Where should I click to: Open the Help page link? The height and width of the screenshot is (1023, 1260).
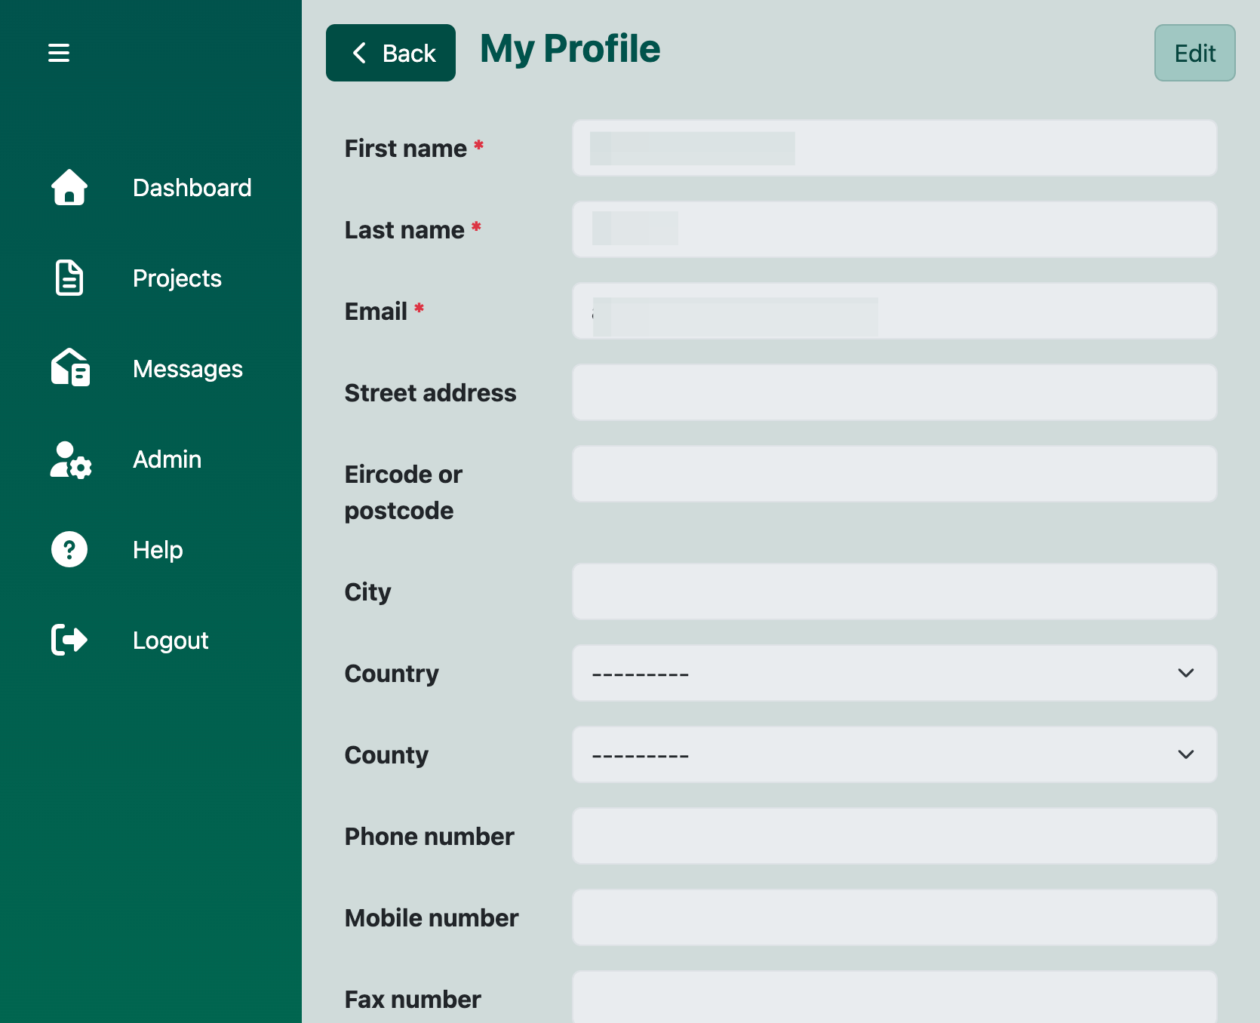(x=158, y=550)
